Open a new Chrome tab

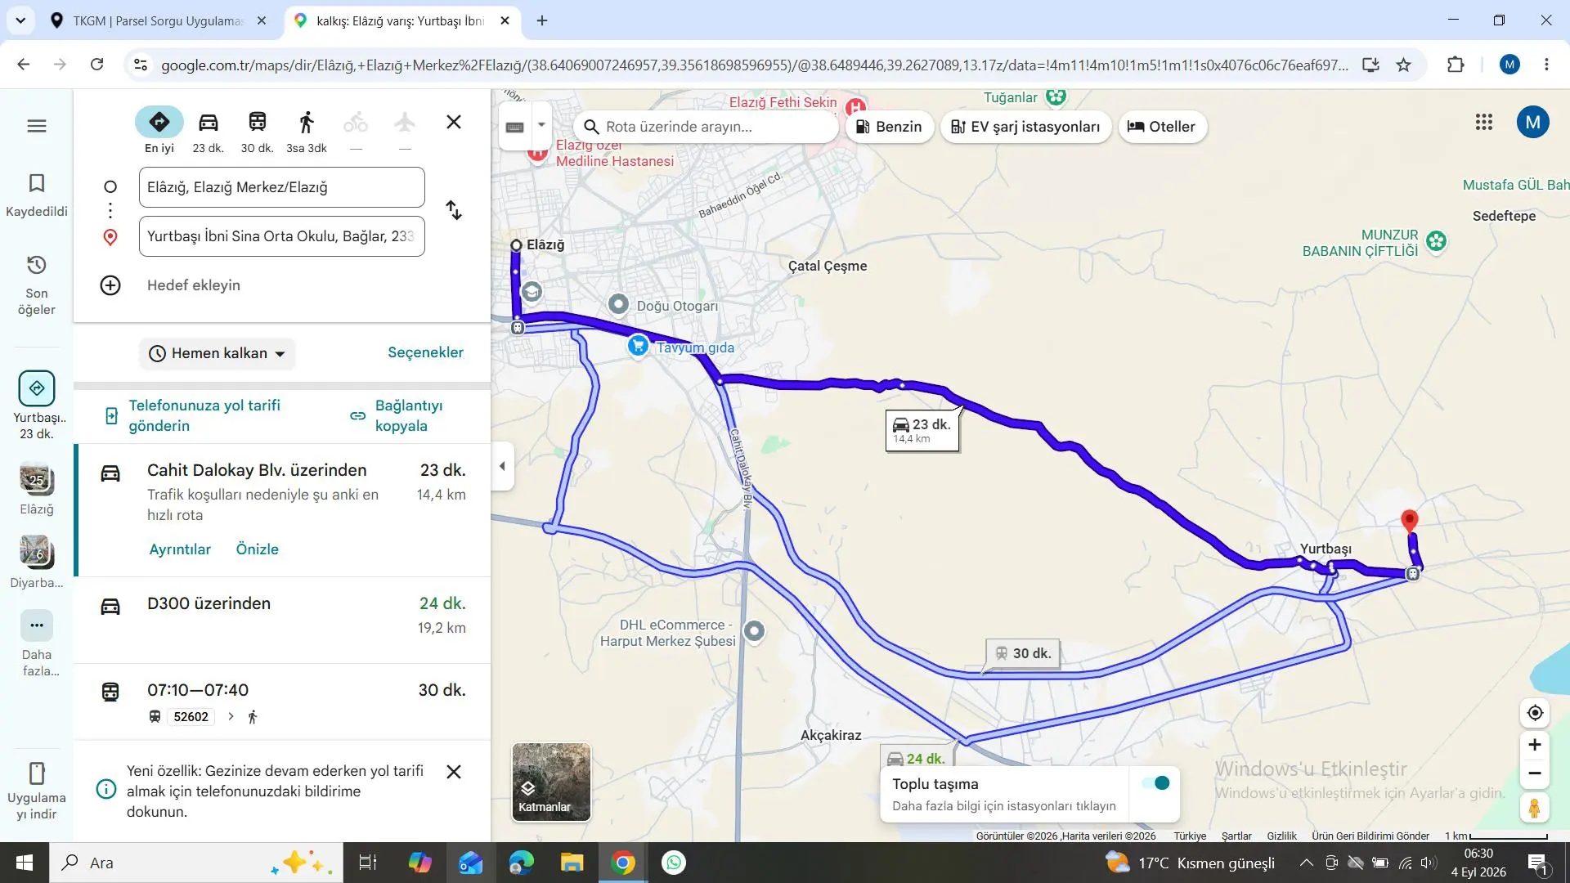[x=542, y=20]
